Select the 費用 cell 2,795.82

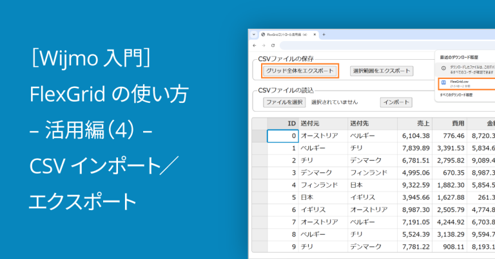coord(449,161)
